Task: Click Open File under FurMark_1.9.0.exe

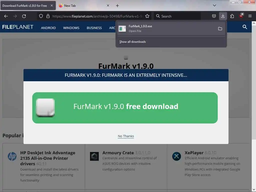Action: click(x=135, y=31)
